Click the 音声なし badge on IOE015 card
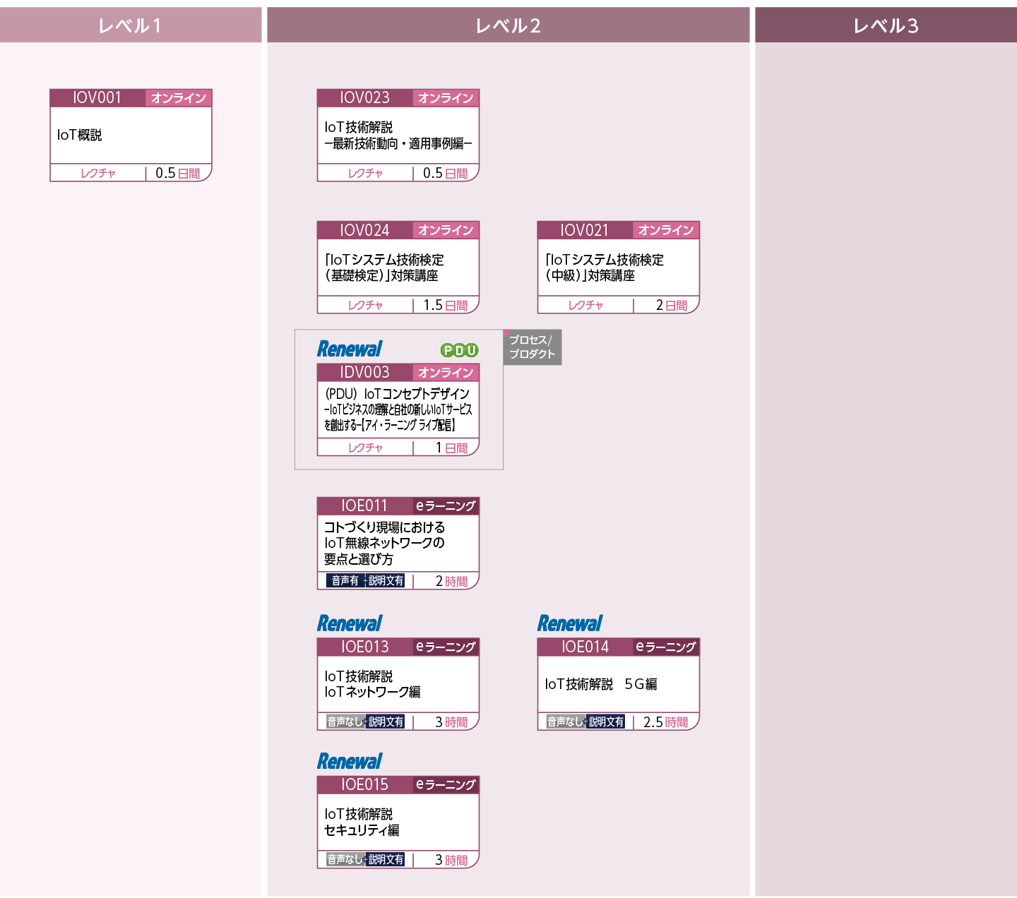This screenshot has width=1017, height=898. [x=345, y=859]
